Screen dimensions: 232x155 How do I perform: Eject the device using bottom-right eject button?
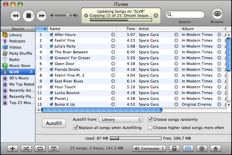coord(216,148)
